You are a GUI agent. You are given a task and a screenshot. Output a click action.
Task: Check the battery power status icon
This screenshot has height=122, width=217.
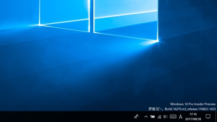[x=153, y=117]
